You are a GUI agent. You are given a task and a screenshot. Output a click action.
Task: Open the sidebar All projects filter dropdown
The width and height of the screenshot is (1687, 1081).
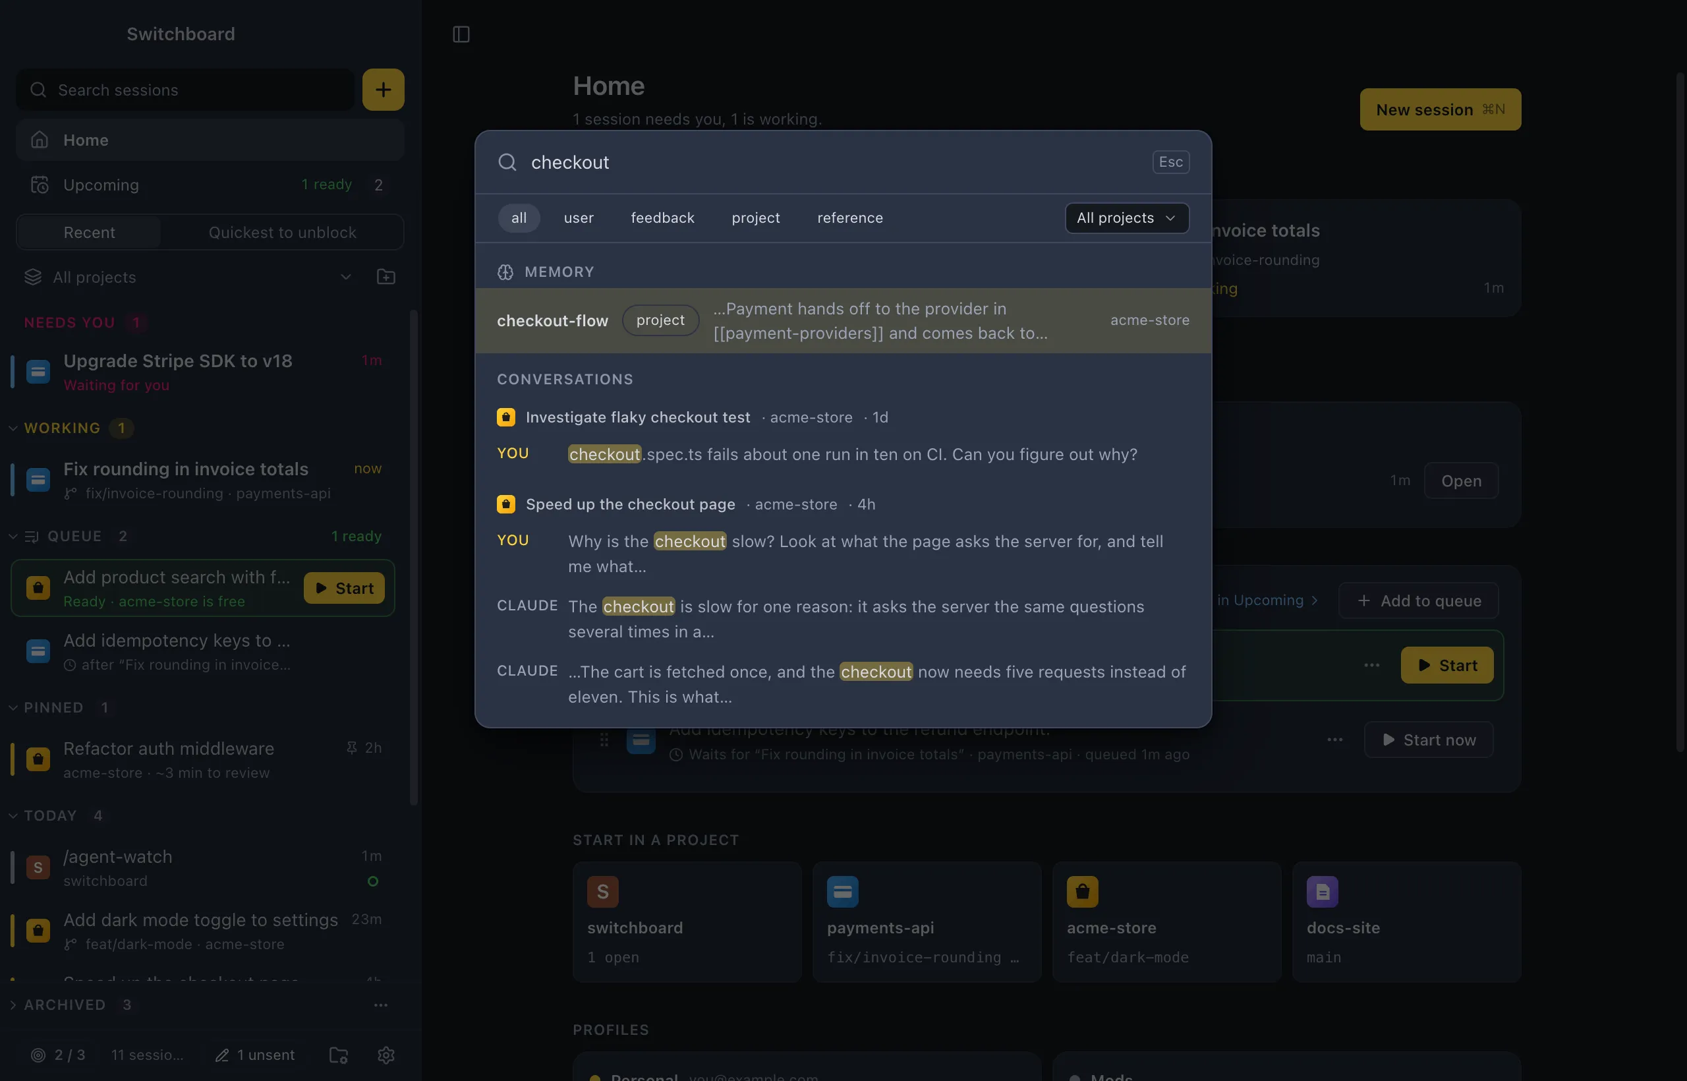coord(188,278)
